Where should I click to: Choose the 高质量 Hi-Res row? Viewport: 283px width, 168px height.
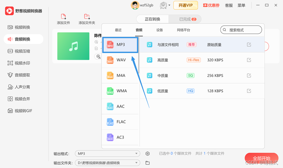pyautogui.click(x=202, y=60)
